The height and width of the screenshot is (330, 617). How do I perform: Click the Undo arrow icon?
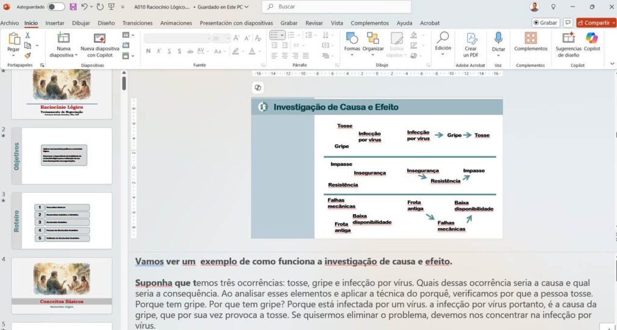[x=84, y=7]
